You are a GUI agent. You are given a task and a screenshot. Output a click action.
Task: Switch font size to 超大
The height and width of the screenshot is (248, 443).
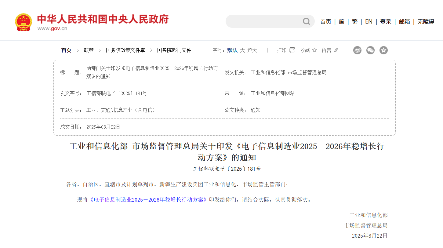coord(252,50)
